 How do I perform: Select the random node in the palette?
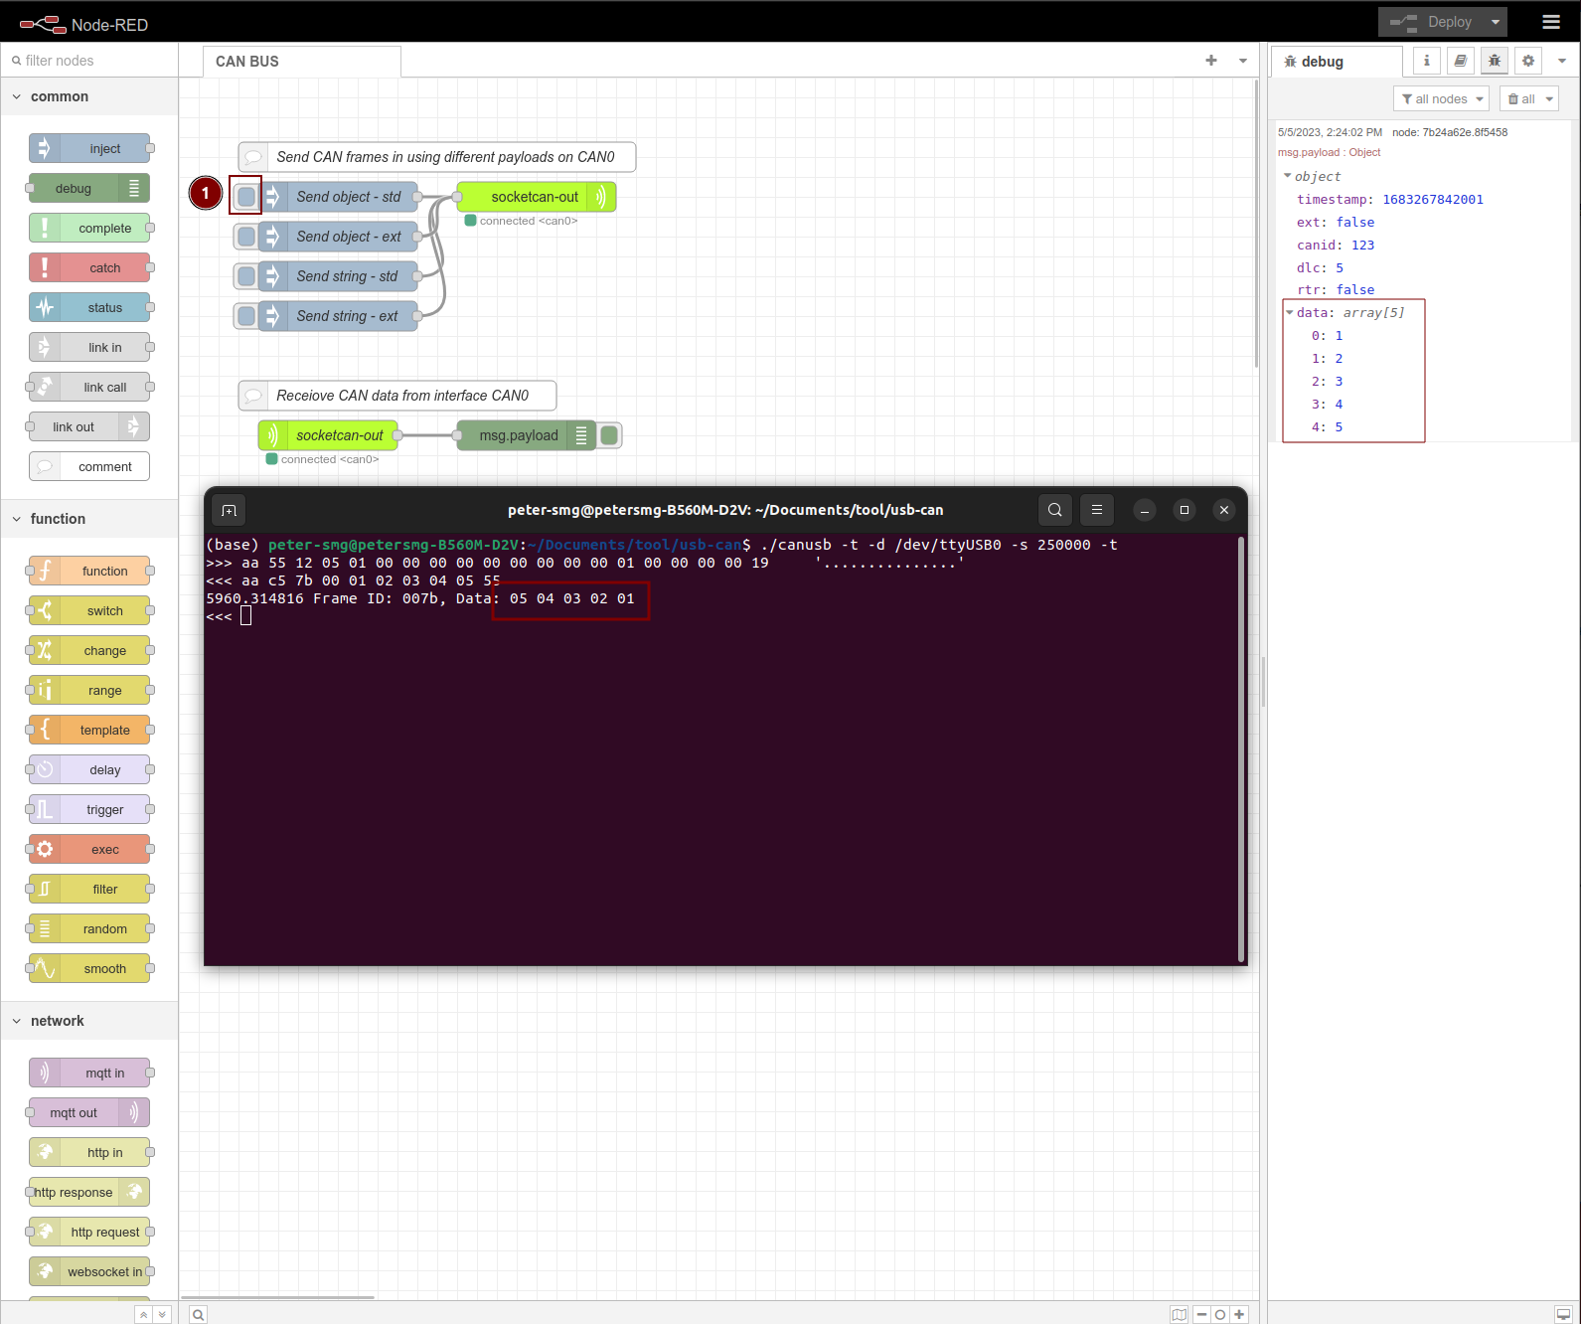[89, 928]
